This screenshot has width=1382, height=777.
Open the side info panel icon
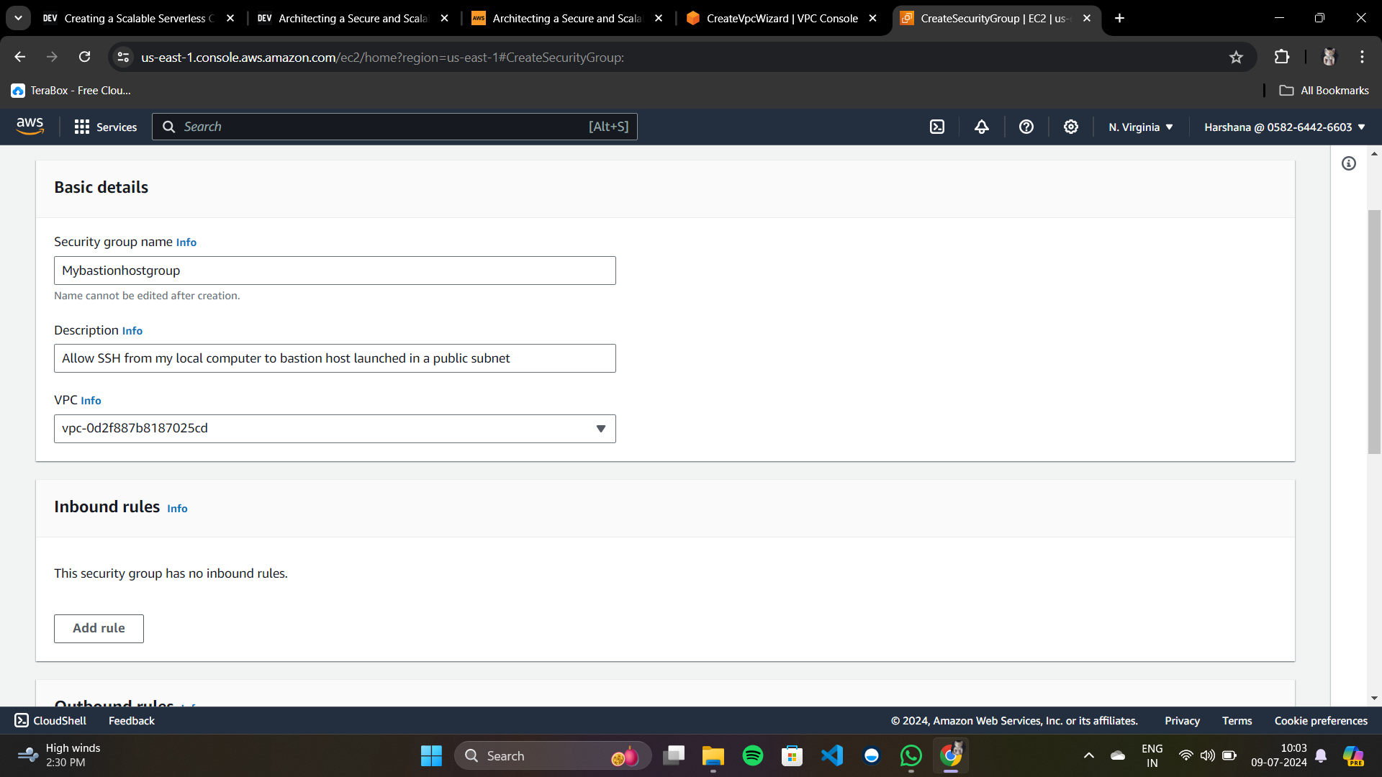click(x=1349, y=163)
